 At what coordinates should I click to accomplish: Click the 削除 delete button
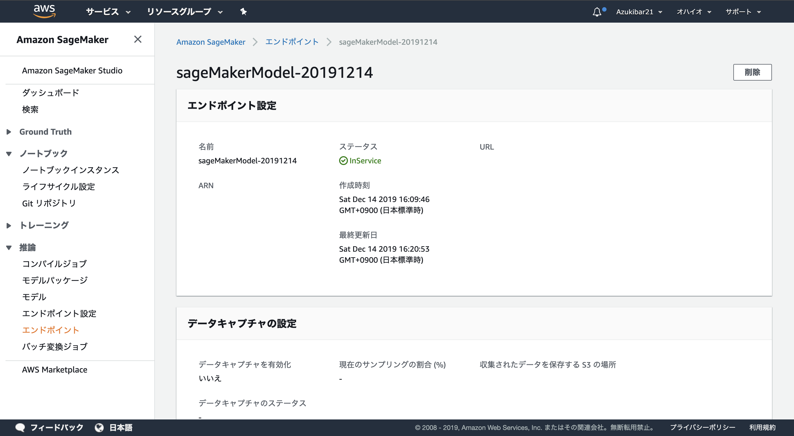pos(752,72)
